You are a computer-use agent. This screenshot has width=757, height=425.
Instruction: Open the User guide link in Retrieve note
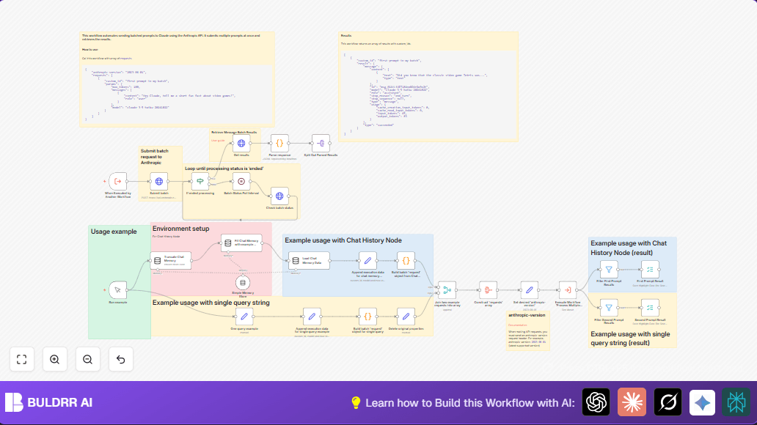218,141
